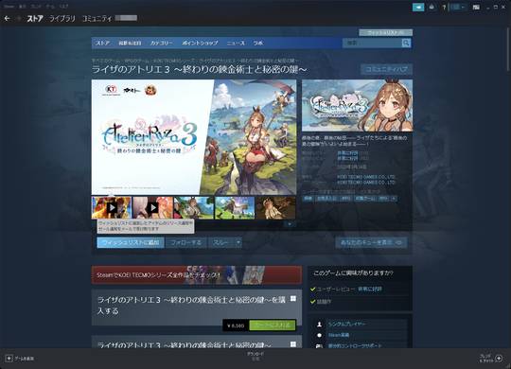Screen dimensions: 511x369
Task: Add game to wishlist button
Action: (131, 242)
